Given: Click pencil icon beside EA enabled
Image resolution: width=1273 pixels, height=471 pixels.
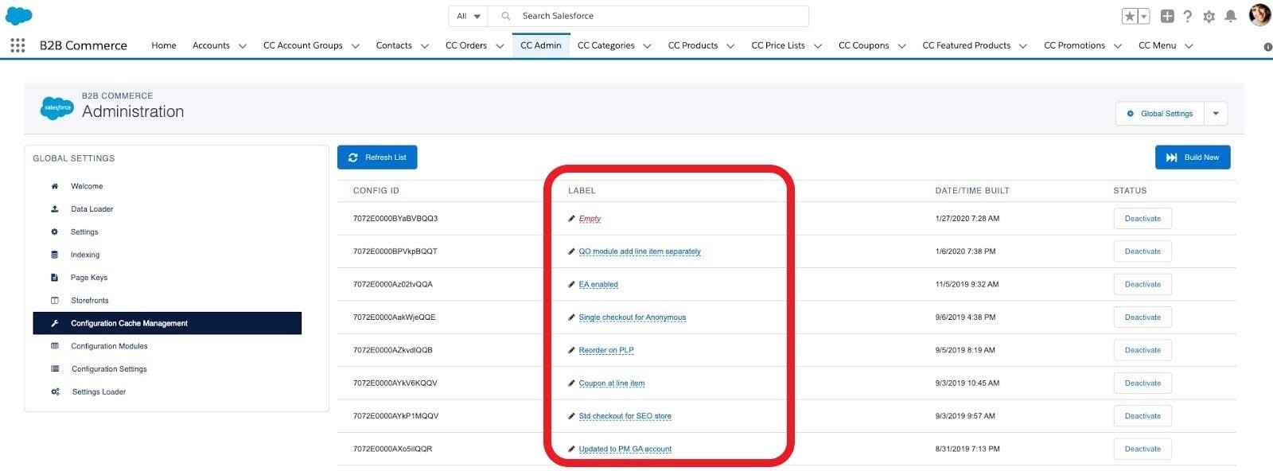Looking at the screenshot, I should point(571,284).
